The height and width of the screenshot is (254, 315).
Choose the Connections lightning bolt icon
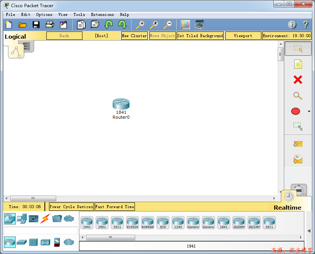click(45, 218)
